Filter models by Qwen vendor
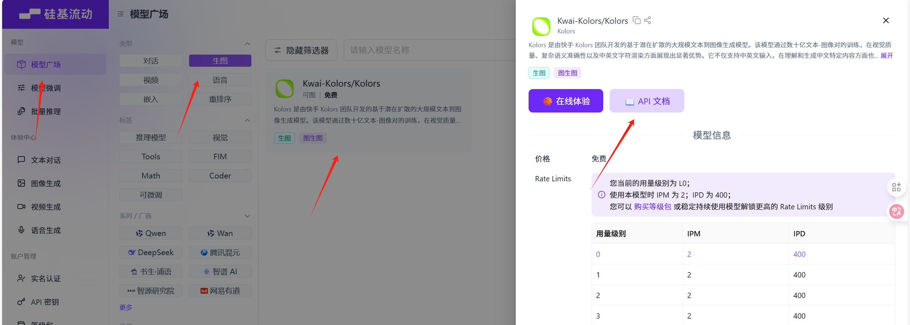This screenshot has width=910, height=325. click(151, 233)
